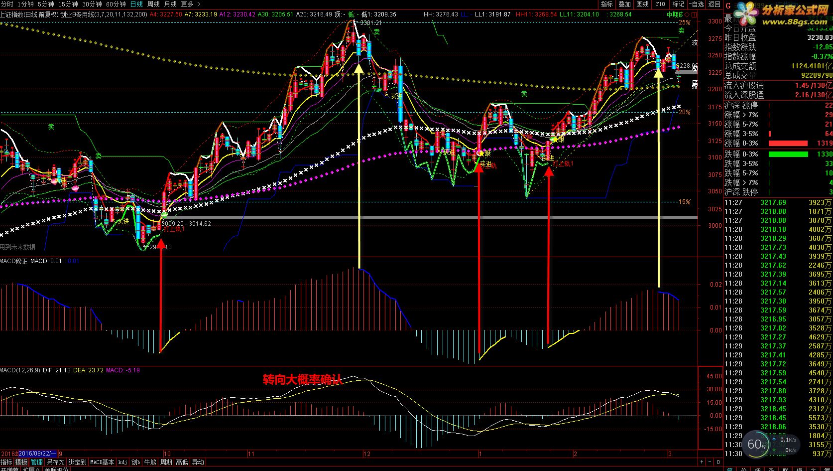Click the red G icon in quote panel
Screen dimensions: 833x471
coord(728,6)
